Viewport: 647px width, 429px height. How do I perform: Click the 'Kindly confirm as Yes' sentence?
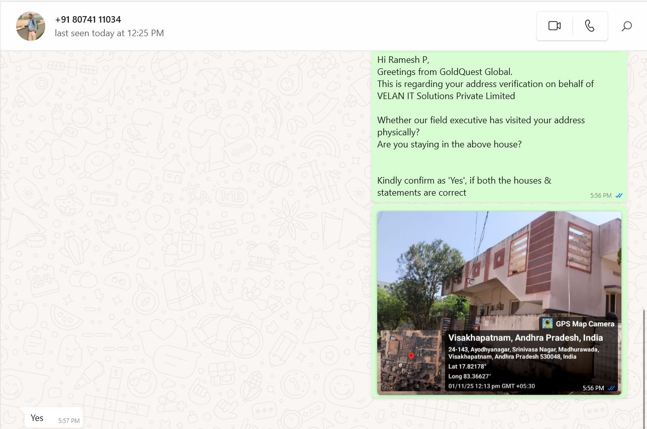click(x=464, y=187)
